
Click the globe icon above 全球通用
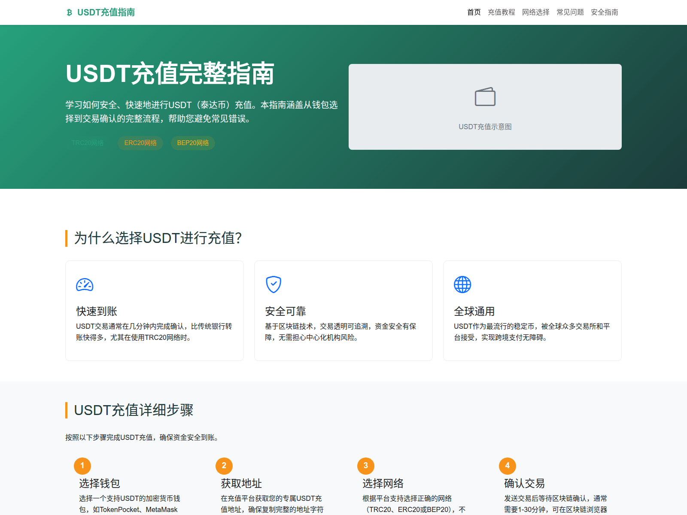click(x=462, y=284)
